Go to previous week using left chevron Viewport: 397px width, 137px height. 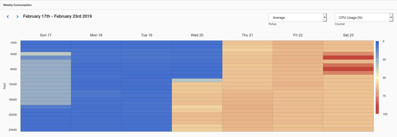[x=8, y=17]
